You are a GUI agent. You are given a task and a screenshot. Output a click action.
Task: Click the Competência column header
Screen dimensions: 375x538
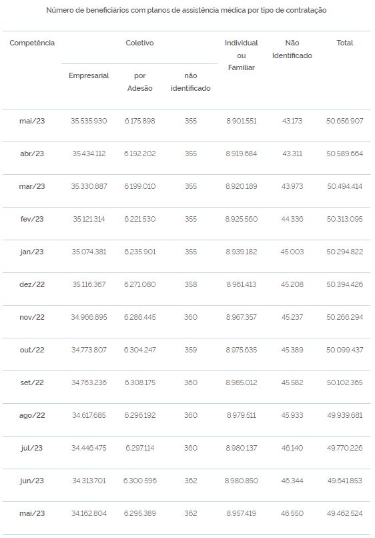click(x=32, y=43)
